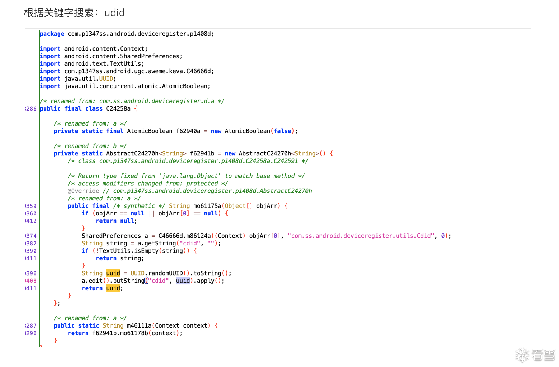Image resolution: width=559 pixels, height=367 pixels.
Task: Click highlighted uuid in String uuid declaration
Action: pos(113,273)
